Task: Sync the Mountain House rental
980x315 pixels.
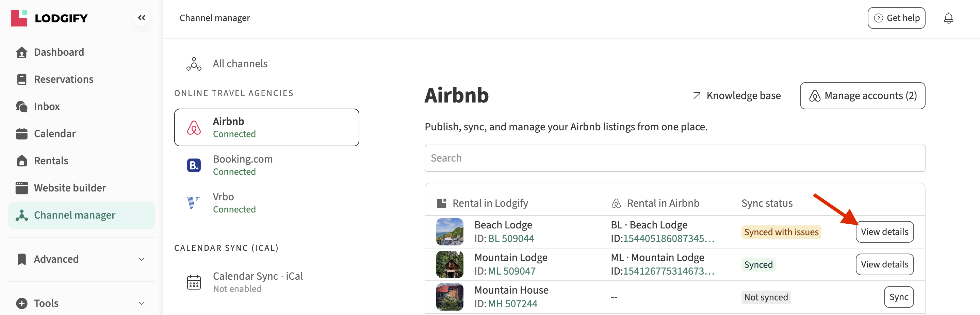Action: [898, 297]
